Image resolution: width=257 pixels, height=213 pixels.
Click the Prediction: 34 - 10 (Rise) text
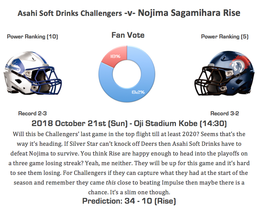pyautogui.click(x=129, y=201)
